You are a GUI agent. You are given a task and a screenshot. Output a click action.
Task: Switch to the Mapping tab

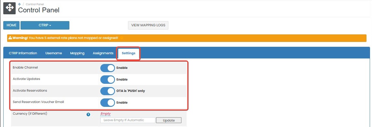coord(77,53)
